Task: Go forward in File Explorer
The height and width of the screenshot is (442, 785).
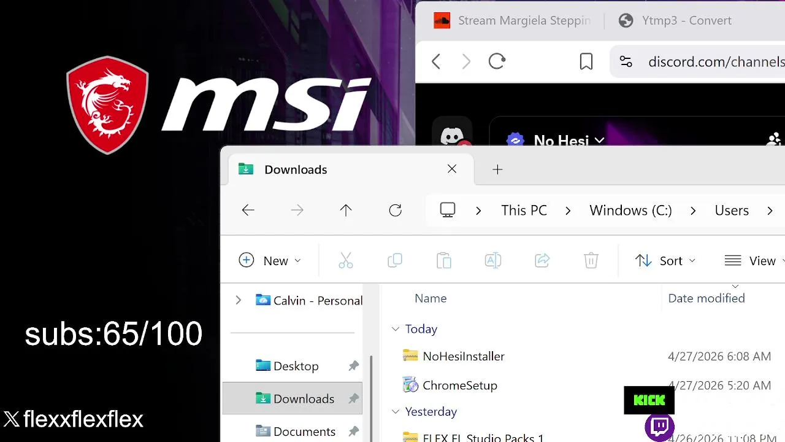Action: pos(297,211)
